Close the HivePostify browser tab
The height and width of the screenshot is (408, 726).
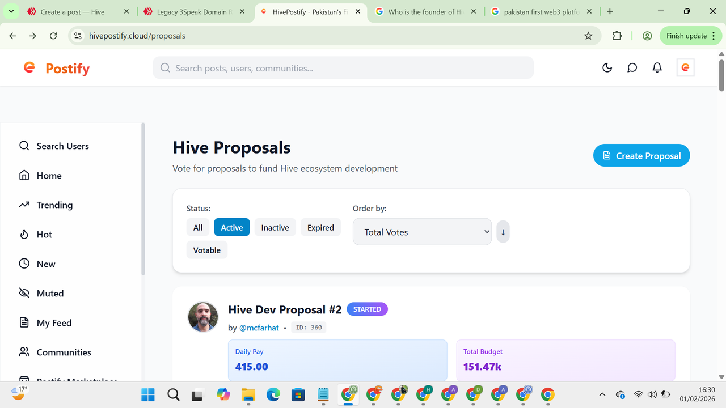coord(358,12)
